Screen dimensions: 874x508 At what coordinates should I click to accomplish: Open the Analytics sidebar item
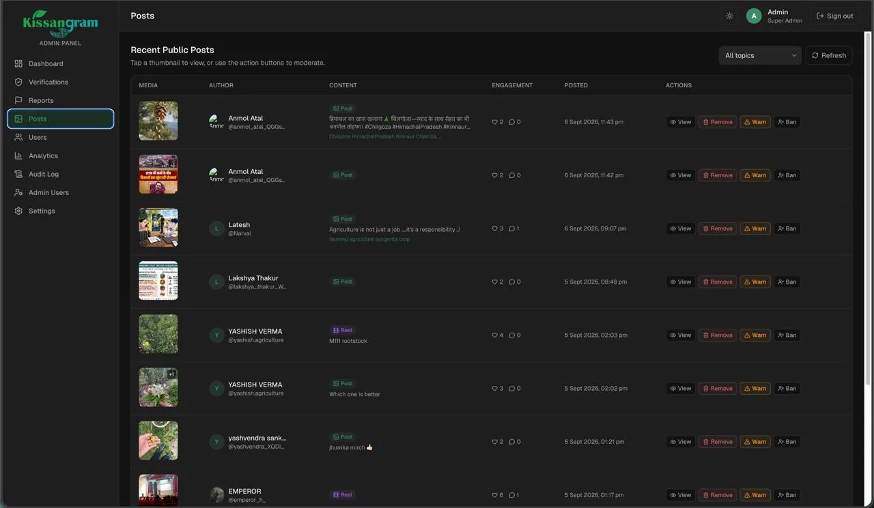click(x=60, y=155)
